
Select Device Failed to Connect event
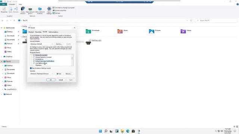click(43, 57)
